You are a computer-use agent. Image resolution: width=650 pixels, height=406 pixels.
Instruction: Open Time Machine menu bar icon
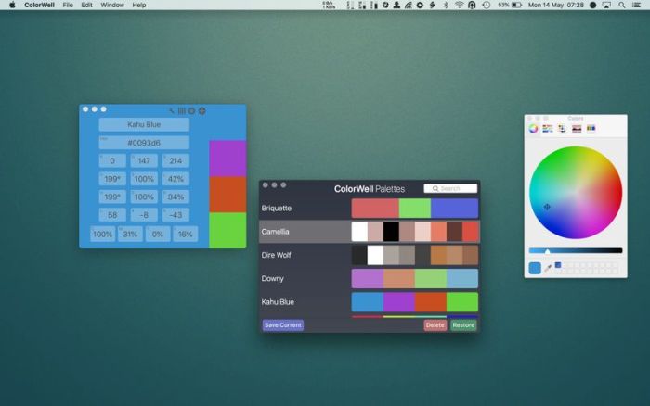[x=487, y=5]
